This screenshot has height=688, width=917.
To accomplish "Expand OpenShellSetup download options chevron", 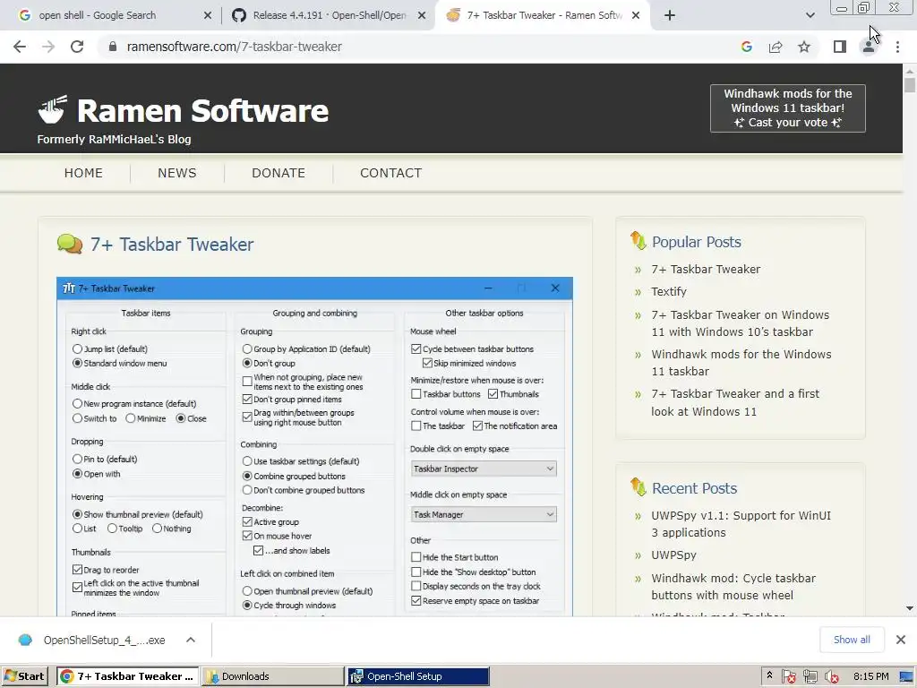I will [x=191, y=640].
